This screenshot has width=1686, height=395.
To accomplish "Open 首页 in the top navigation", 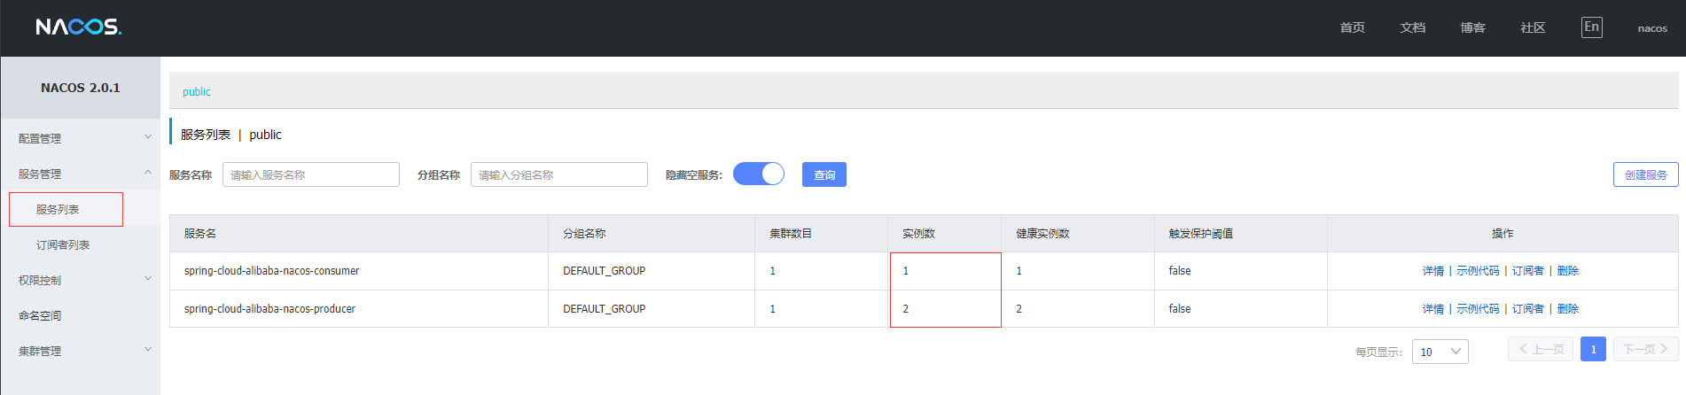I will (1353, 27).
